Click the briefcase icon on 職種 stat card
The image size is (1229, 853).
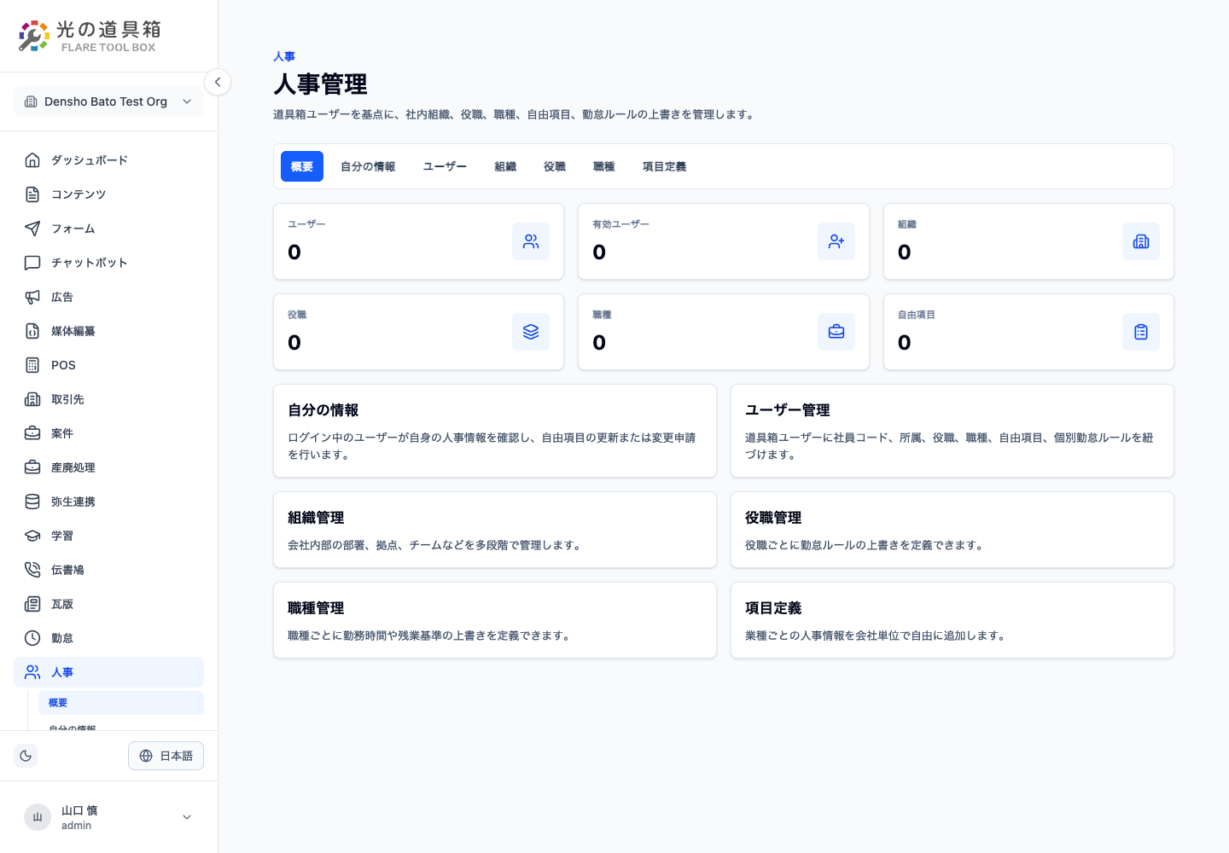pyautogui.click(x=836, y=332)
